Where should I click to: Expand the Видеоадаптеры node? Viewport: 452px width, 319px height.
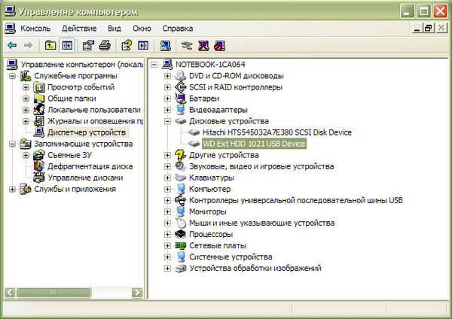tap(167, 110)
